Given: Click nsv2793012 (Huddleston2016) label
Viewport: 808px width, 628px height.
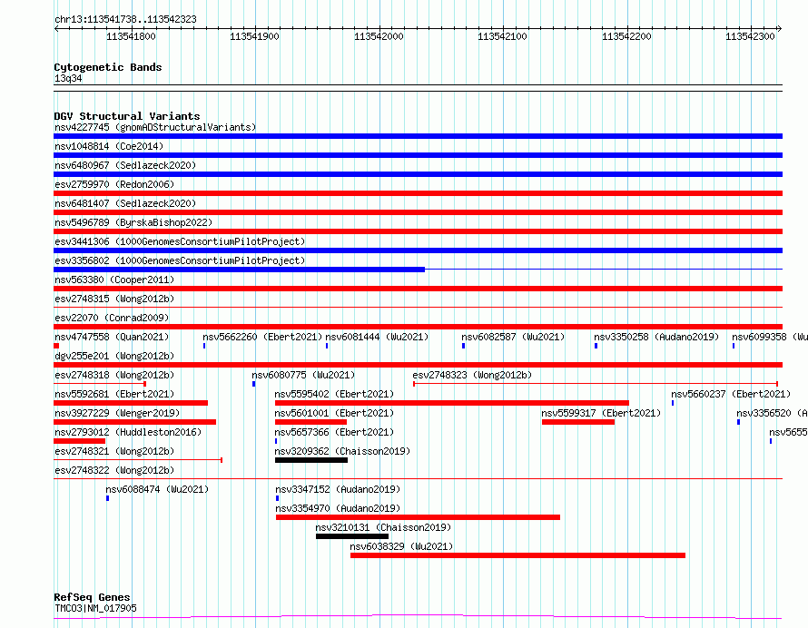Looking at the screenshot, I should [x=128, y=432].
